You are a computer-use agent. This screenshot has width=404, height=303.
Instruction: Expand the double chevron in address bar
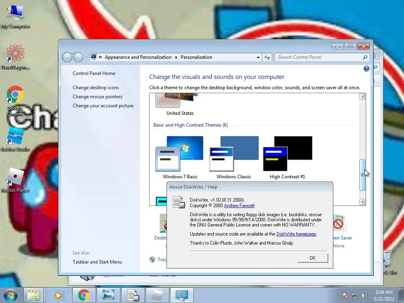[100, 57]
